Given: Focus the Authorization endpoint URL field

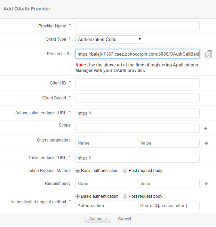Looking at the screenshot, I should 137,113.
